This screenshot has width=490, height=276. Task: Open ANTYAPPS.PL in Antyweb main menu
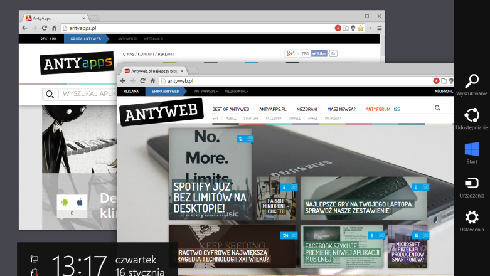tap(272, 109)
